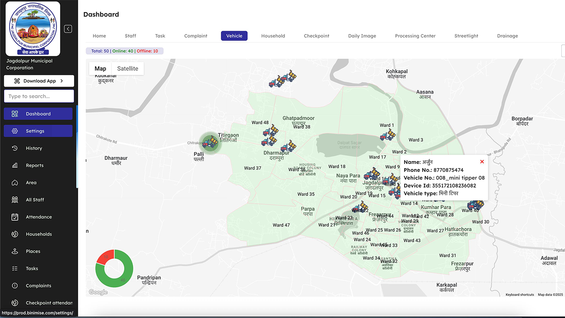Click the Download App button
Image resolution: width=565 pixels, height=318 pixels.
(39, 81)
